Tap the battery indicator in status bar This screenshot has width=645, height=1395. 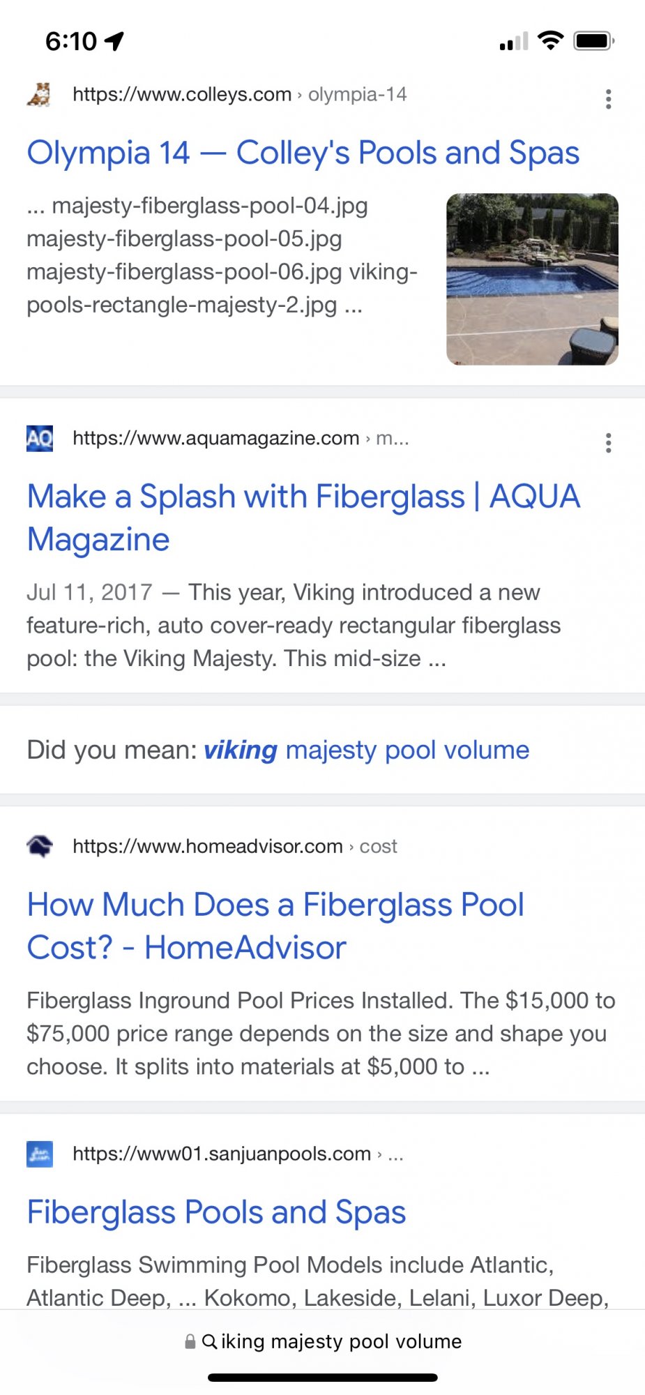[594, 41]
